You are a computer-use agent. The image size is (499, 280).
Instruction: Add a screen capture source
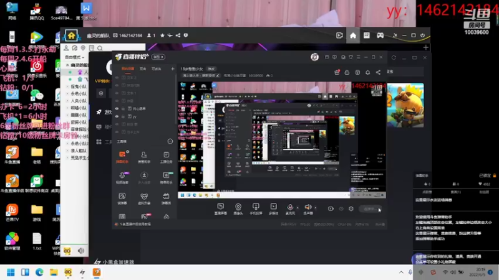pos(221,209)
